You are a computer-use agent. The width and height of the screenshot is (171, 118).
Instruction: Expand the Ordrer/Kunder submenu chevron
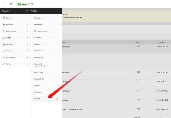27,31
